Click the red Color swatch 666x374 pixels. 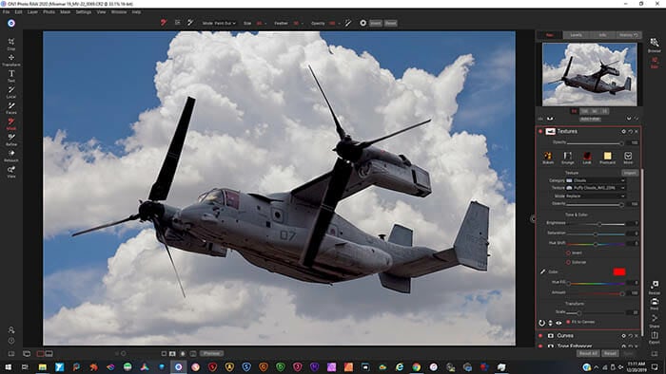tap(619, 271)
